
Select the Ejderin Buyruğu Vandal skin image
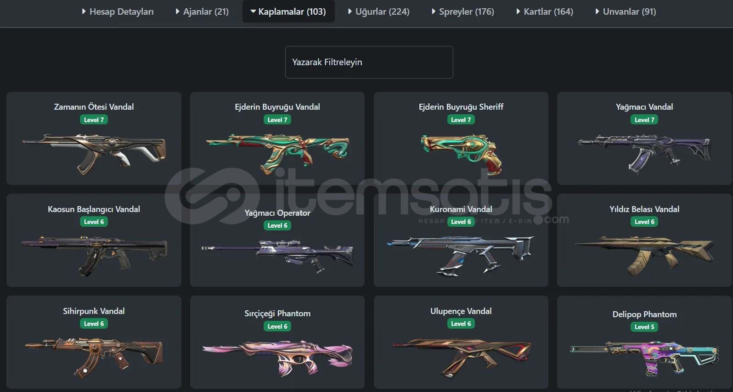point(277,154)
